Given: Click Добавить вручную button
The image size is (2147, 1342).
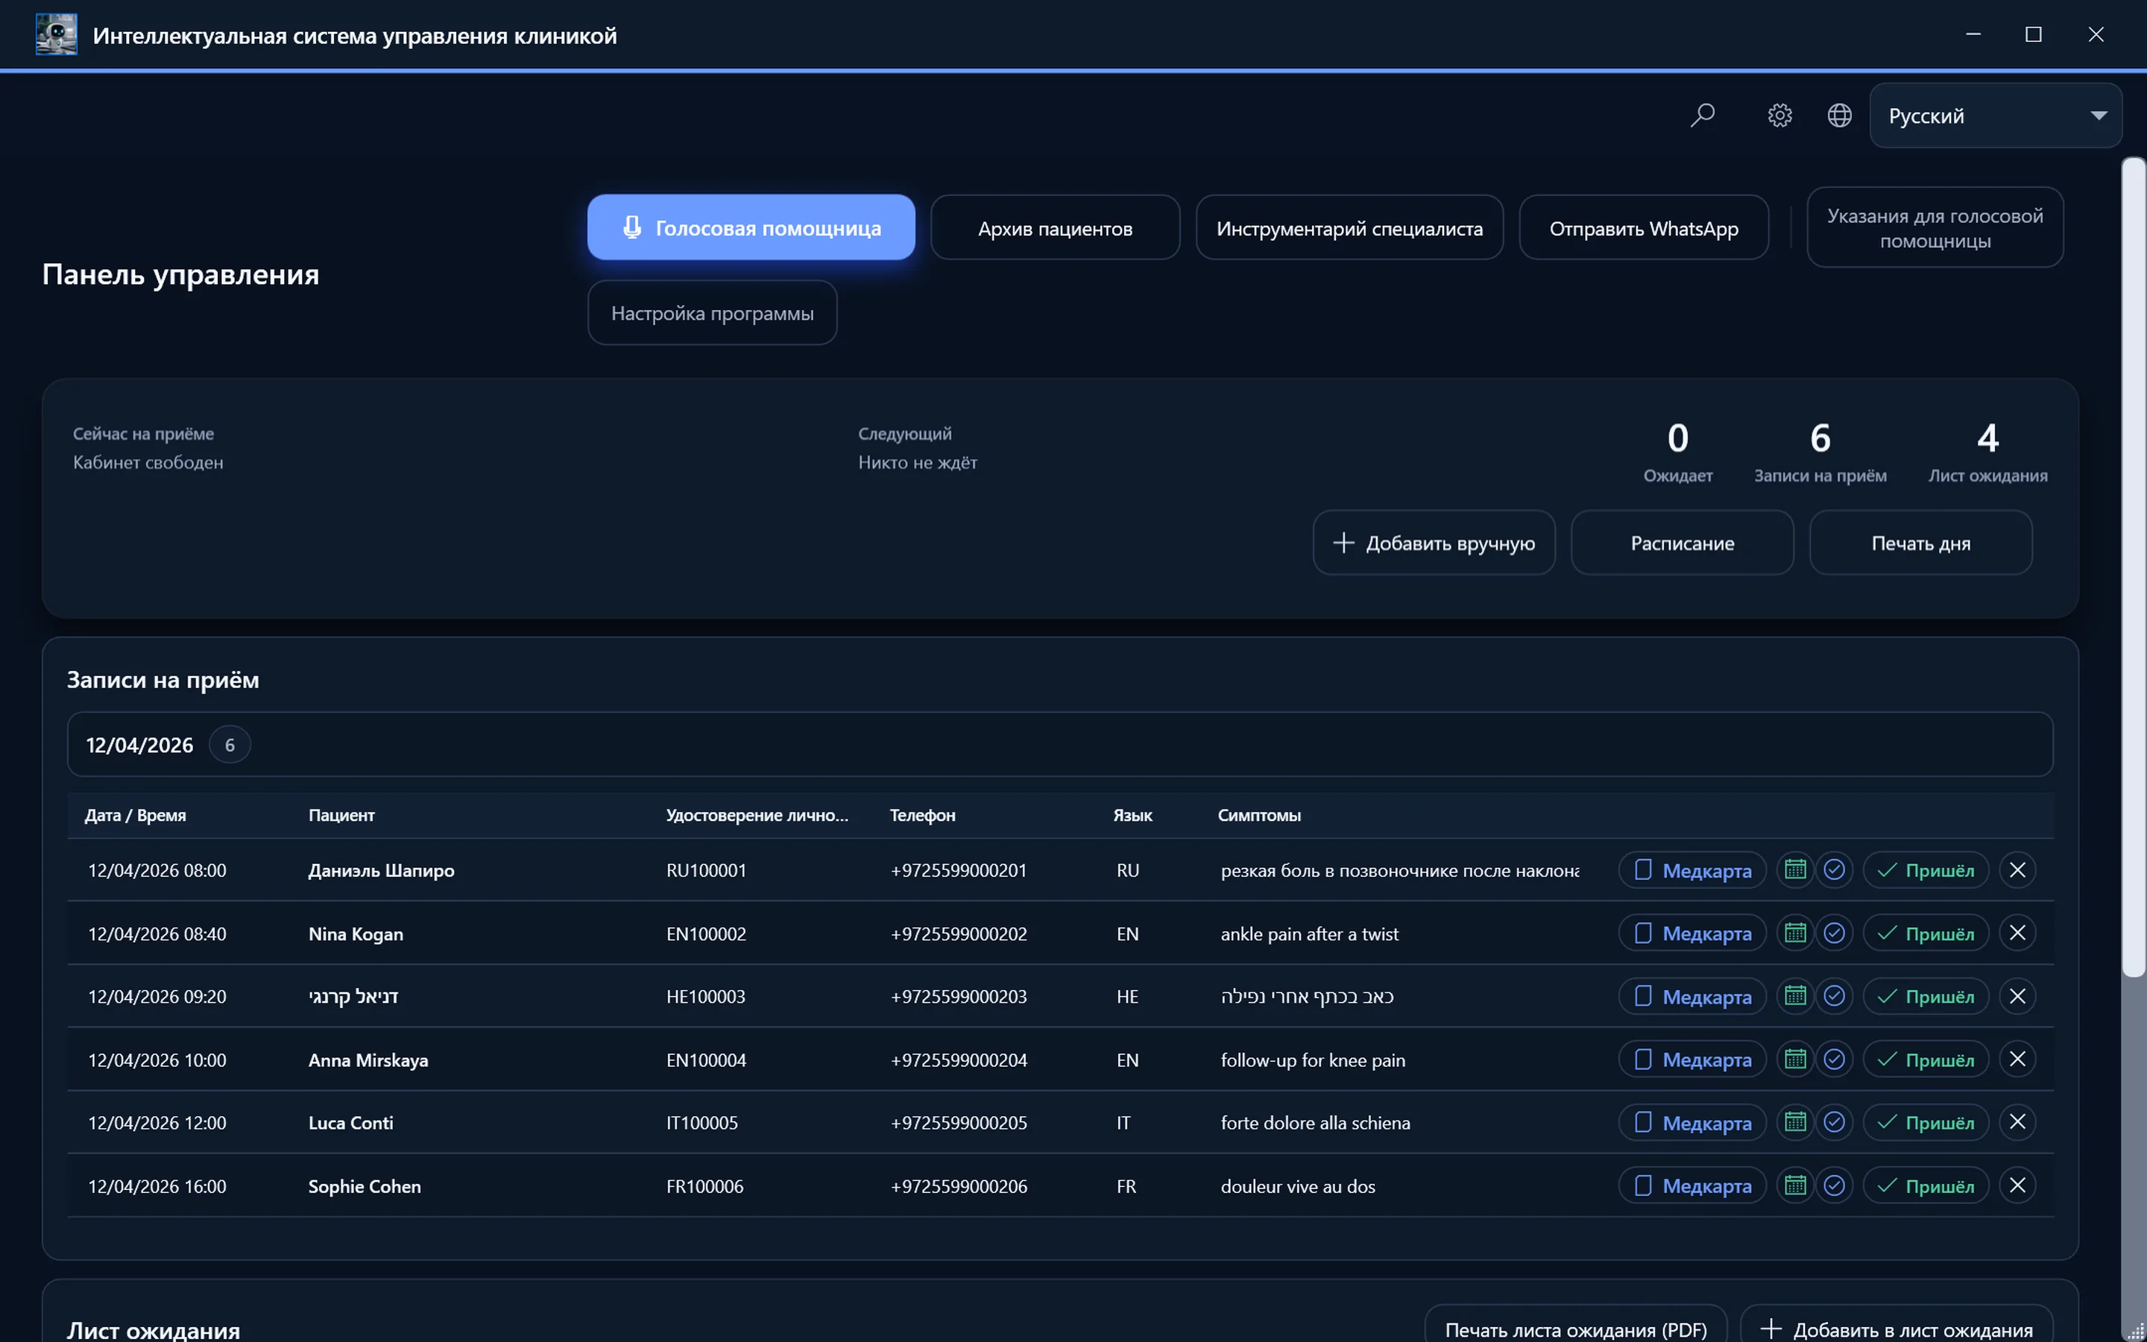Looking at the screenshot, I should tap(1434, 542).
